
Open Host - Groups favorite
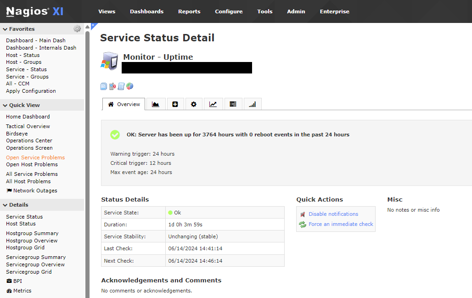pos(23,62)
